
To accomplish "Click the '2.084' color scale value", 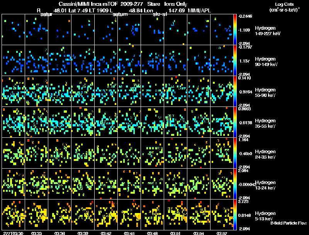I will point(243,171).
